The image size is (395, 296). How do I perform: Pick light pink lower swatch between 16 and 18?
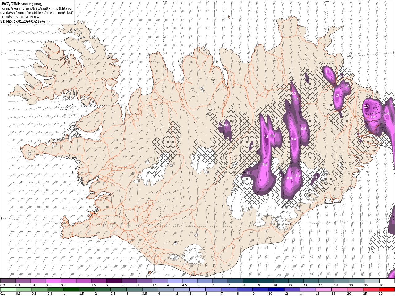pos(324,290)
